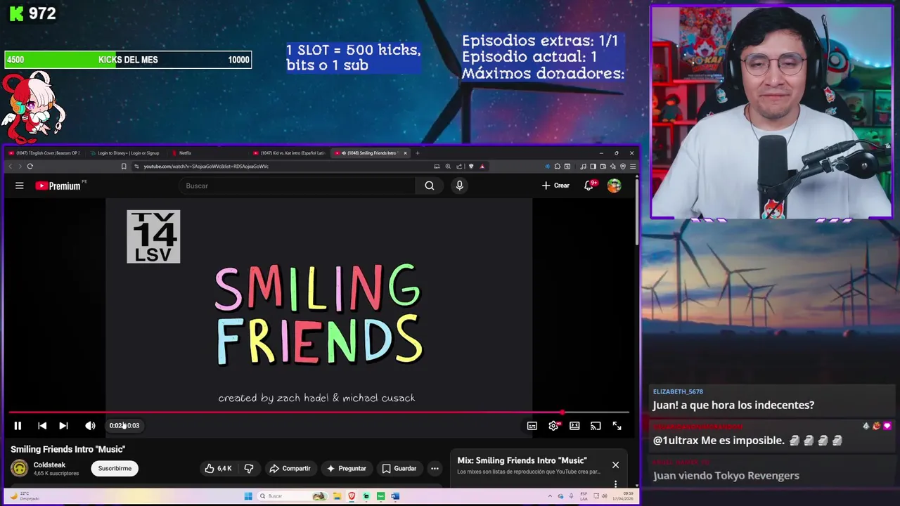The image size is (900, 506).
Task: Open Brave Shields lion icon
Action: [471, 167]
